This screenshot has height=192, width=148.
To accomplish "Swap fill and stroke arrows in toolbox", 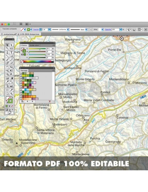I will (x=12, y=97).
